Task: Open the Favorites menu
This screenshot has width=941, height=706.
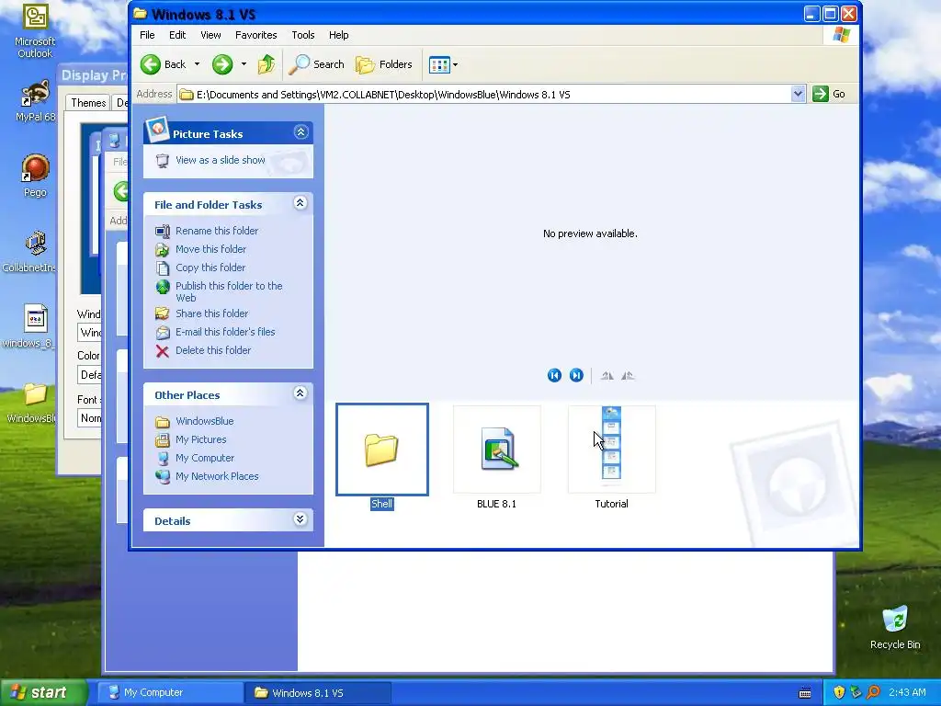Action: tap(256, 35)
